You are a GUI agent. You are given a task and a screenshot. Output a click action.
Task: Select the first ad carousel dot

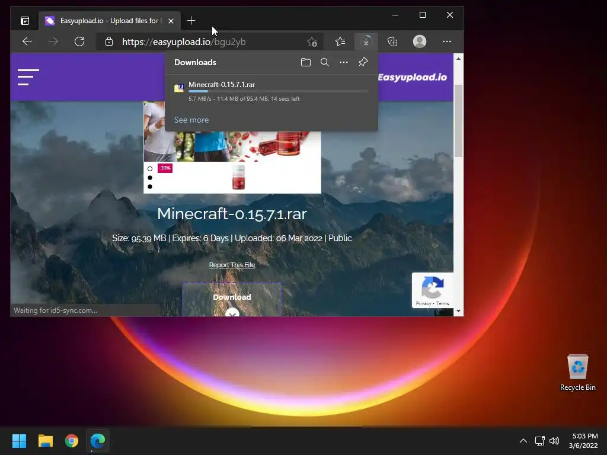pos(150,169)
